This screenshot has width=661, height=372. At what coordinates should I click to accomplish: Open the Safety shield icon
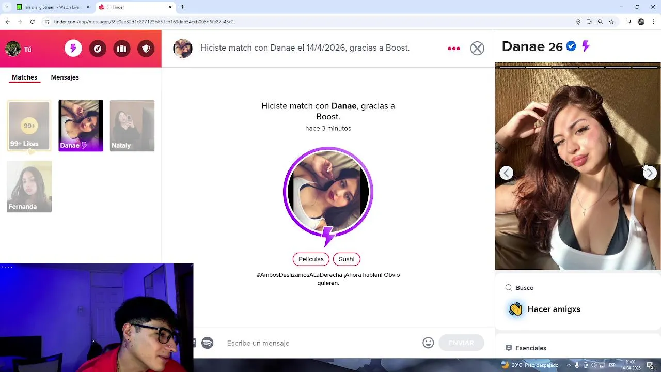(x=146, y=49)
